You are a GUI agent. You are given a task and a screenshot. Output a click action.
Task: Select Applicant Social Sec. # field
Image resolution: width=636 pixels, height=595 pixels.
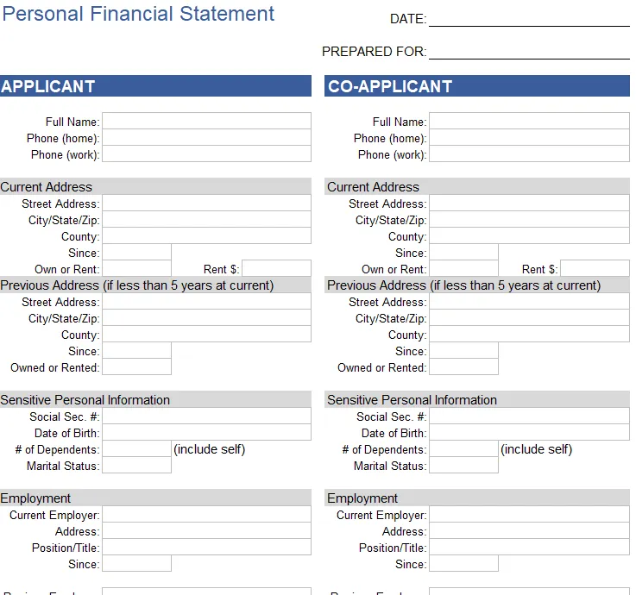[206, 416]
